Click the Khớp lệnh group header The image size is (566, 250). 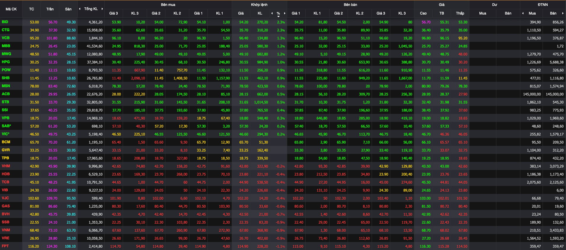click(259, 5)
